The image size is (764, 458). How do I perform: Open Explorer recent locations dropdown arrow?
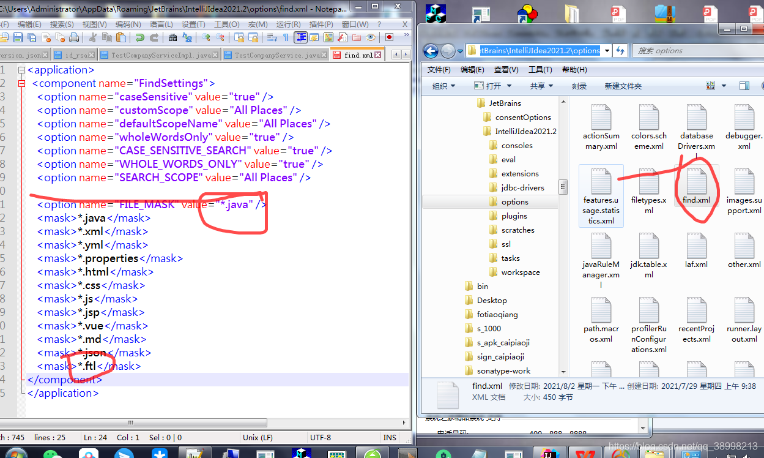click(x=461, y=51)
